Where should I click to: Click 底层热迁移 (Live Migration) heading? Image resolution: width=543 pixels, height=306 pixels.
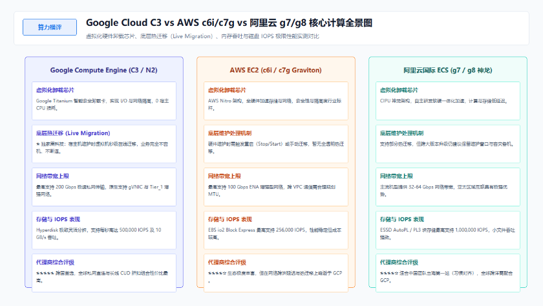(x=73, y=133)
